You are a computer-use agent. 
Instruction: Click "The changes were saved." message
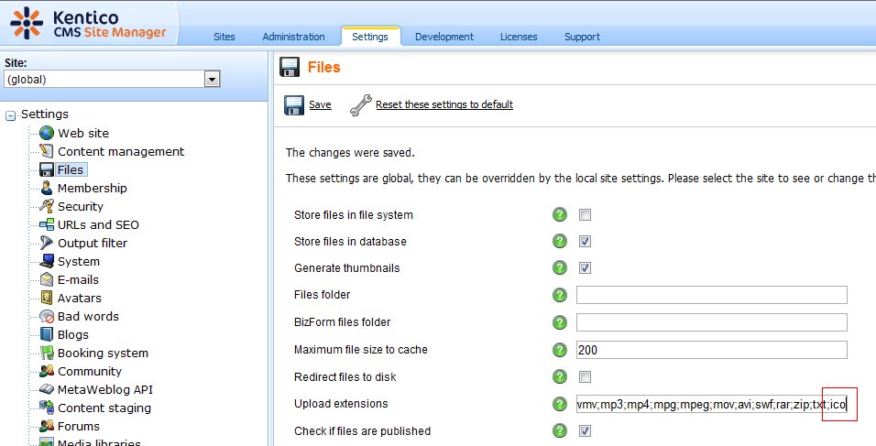(x=350, y=152)
